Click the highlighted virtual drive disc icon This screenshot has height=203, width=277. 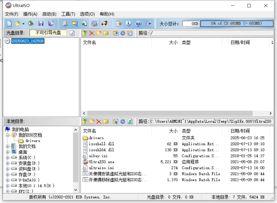click(x=95, y=23)
